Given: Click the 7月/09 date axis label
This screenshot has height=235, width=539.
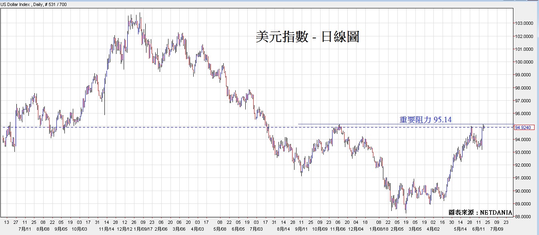Looking at the screenshot, I should click(x=496, y=229).
